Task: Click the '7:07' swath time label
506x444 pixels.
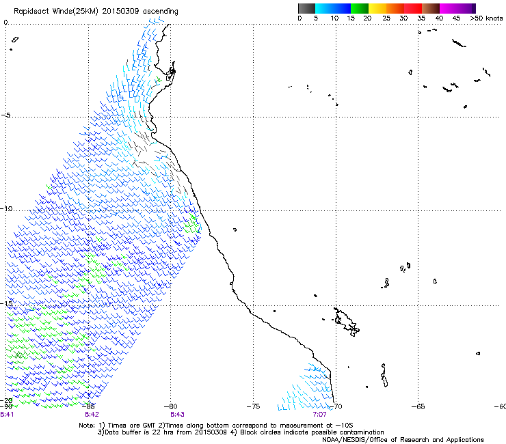Action: pos(319,415)
